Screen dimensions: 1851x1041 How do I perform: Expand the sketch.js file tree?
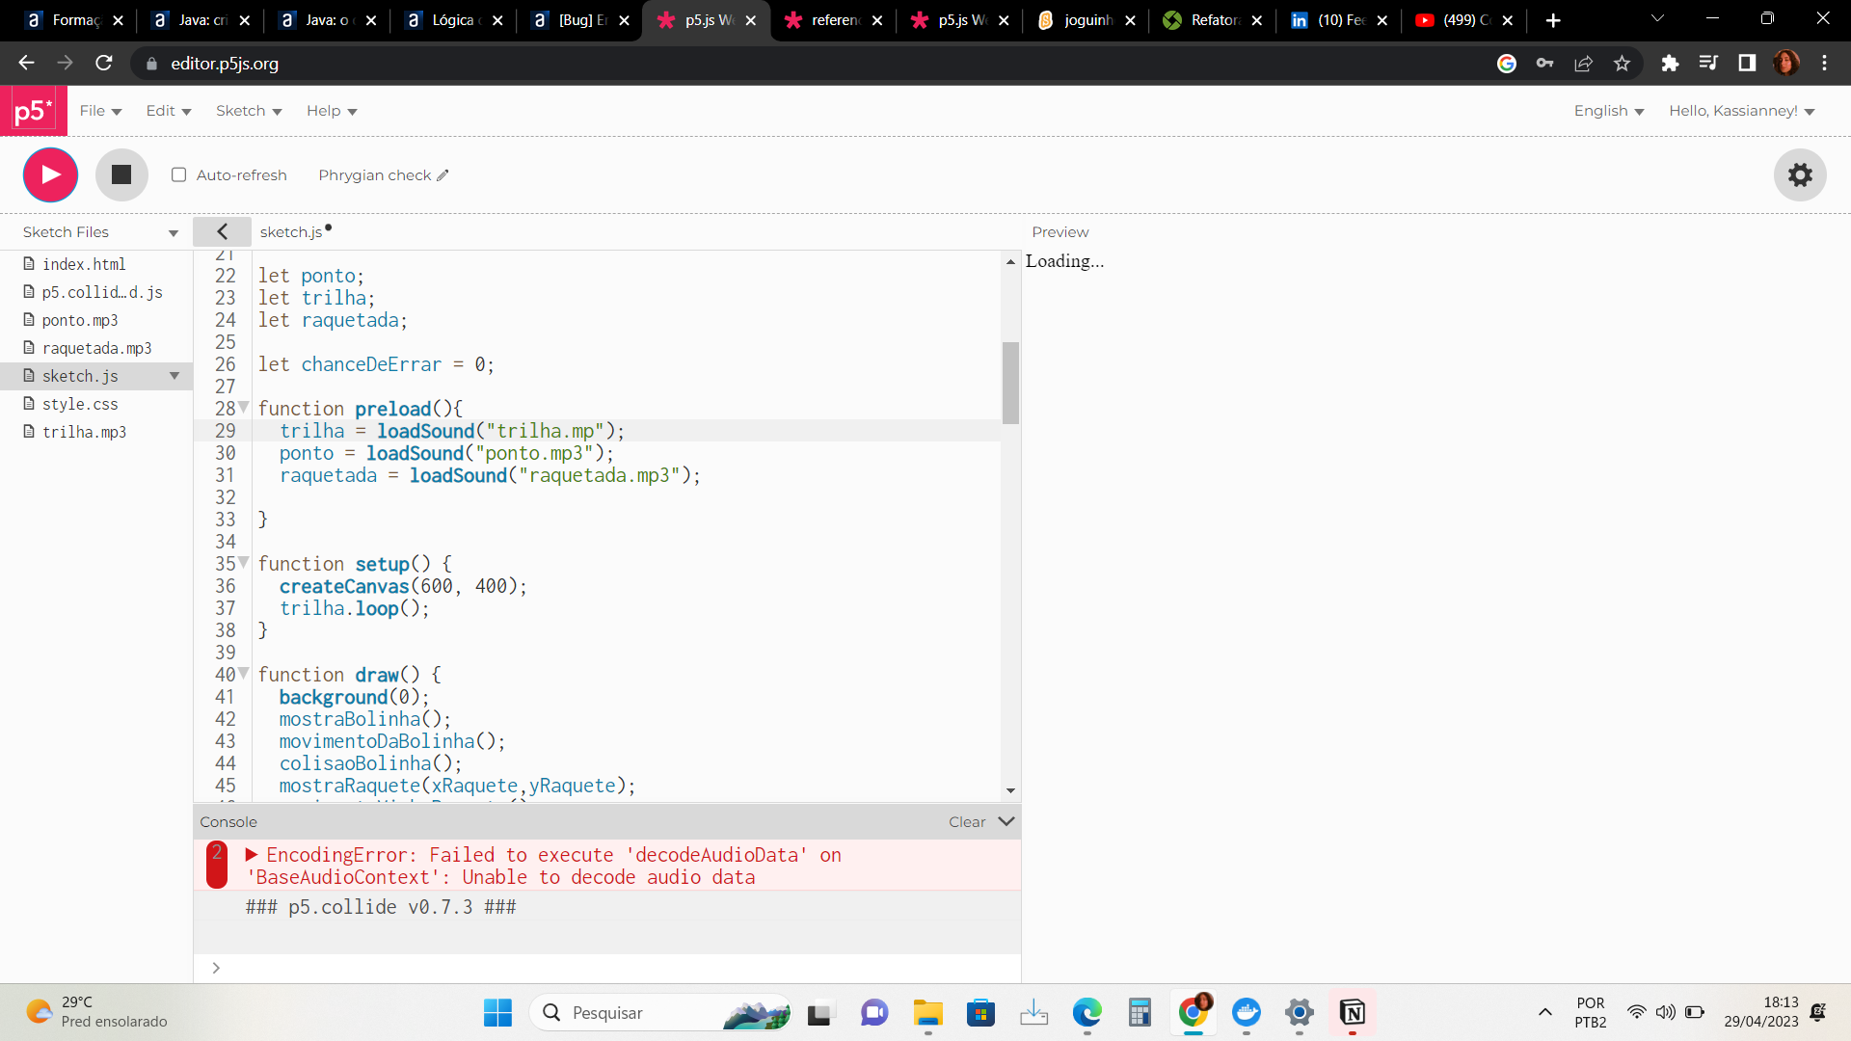coord(174,375)
